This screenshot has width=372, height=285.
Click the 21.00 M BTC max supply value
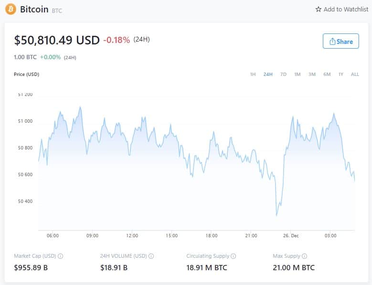(x=294, y=268)
